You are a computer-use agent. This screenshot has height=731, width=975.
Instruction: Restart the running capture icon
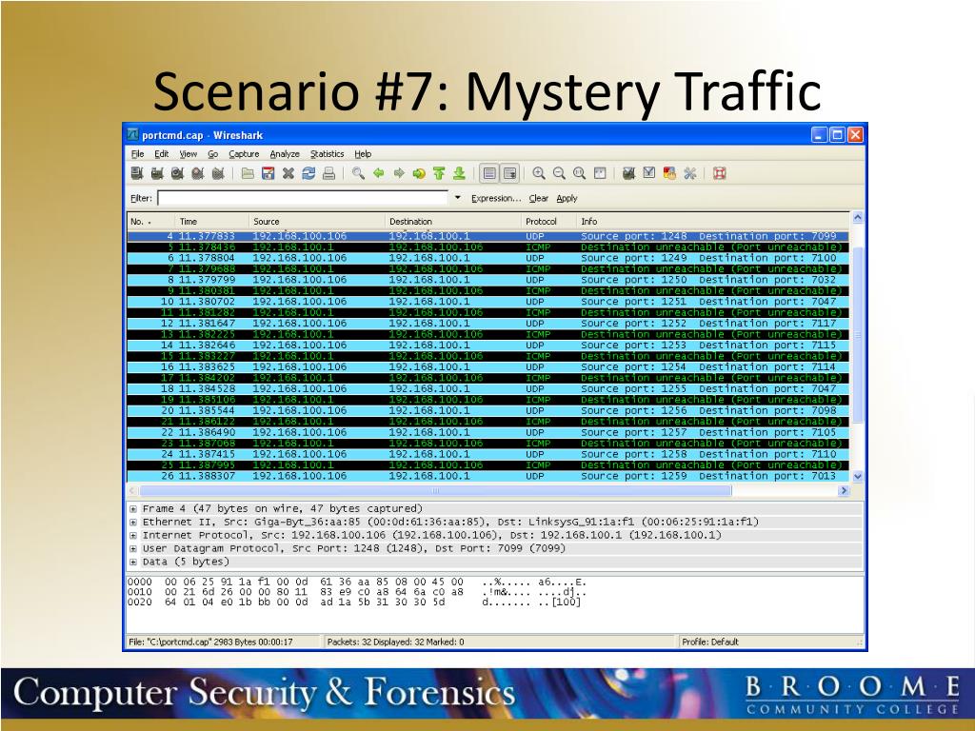[218, 173]
